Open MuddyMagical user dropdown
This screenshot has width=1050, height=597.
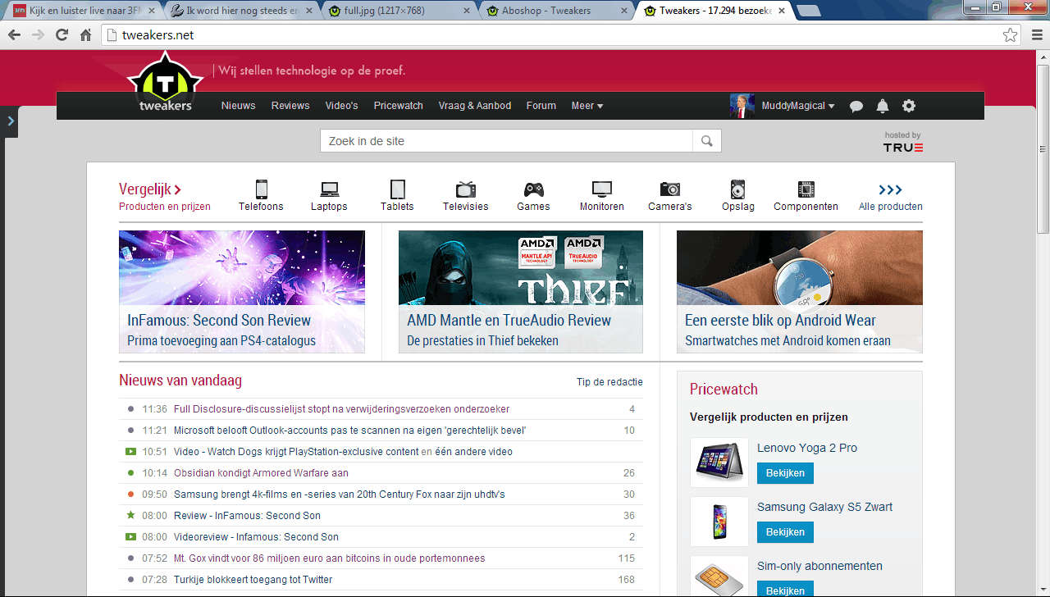pos(798,106)
